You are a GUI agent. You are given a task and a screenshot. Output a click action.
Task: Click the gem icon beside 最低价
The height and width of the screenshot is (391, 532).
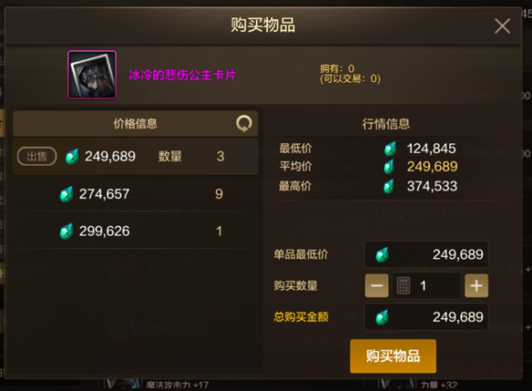click(390, 149)
